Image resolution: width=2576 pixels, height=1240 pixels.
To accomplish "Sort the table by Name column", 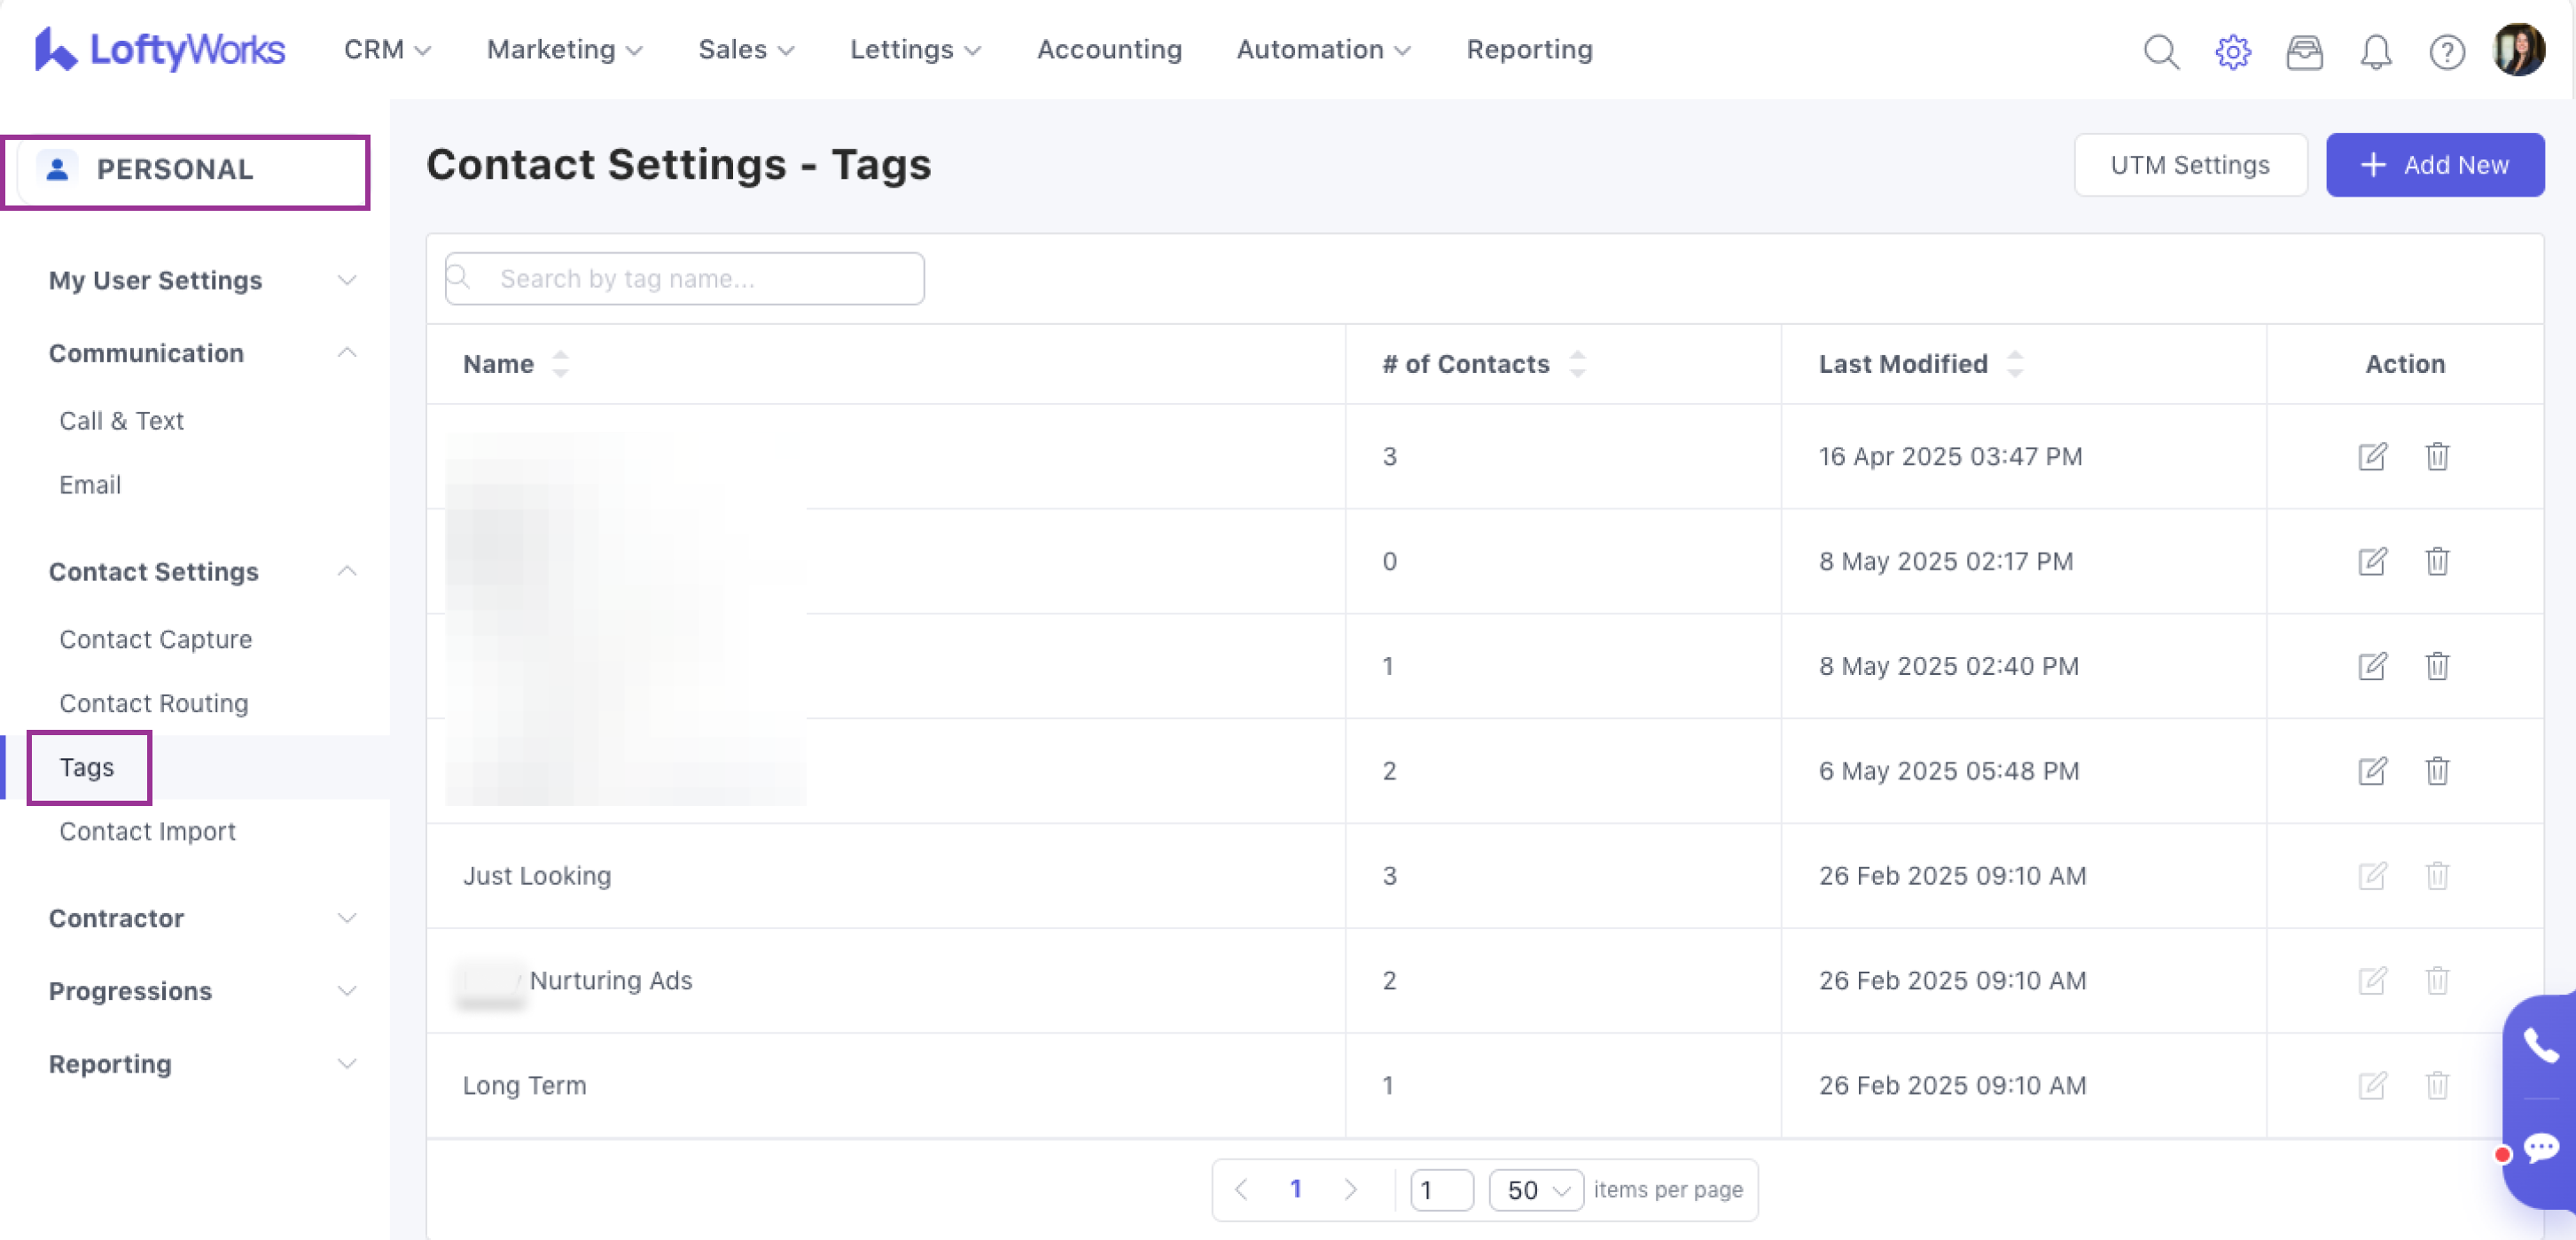I will coord(560,364).
